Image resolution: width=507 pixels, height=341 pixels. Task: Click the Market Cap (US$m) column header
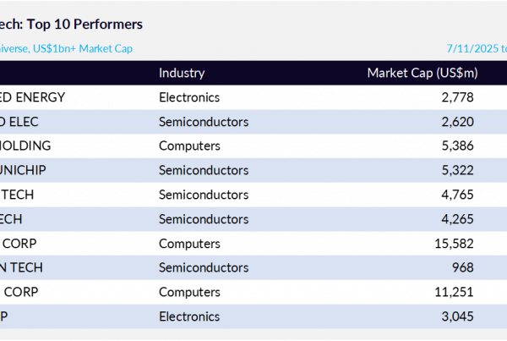click(422, 73)
